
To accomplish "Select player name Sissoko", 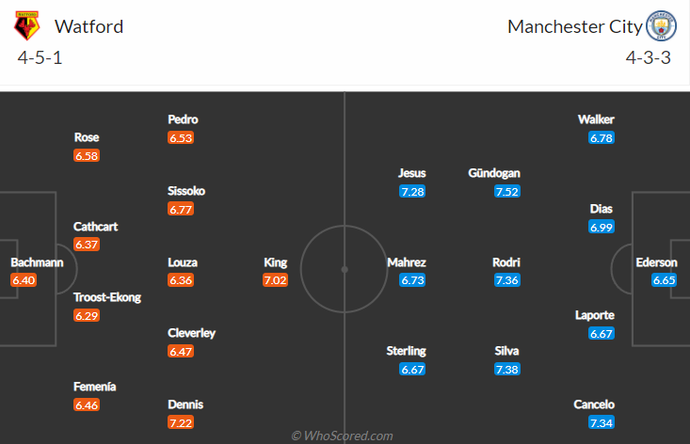I will tap(186, 191).
